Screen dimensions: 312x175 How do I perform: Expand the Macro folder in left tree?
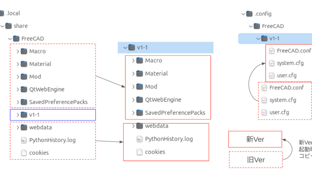pyautogui.click(x=18, y=51)
